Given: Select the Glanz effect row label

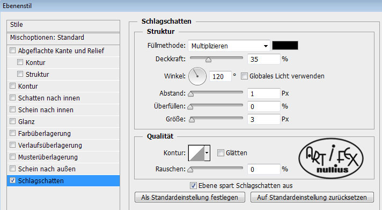Looking at the screenshot, I should (x=26, y=121).
